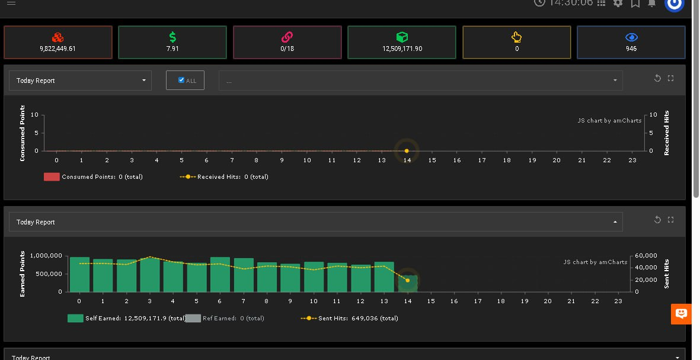Toggle Consumed Points legend series
This screenshot has height=360, width=700.
pos(52,176)
